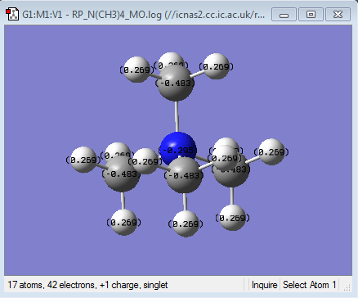Select the top-left hydrogen atom labeled 0.269
358x298 pixels.
click(x=136, y=70)
